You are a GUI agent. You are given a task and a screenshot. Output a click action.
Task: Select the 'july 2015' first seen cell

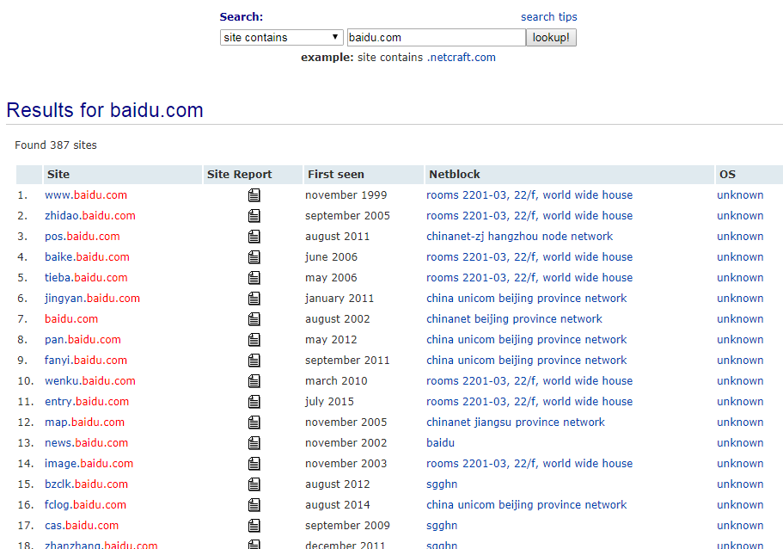[x=329, y=402]
